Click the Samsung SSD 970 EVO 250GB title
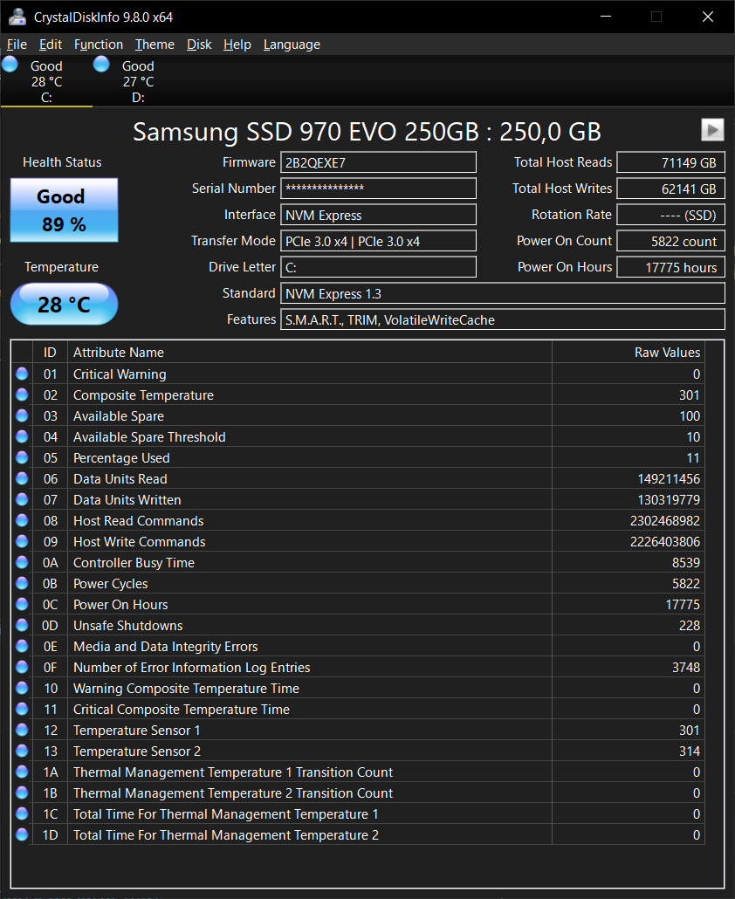 367,131
